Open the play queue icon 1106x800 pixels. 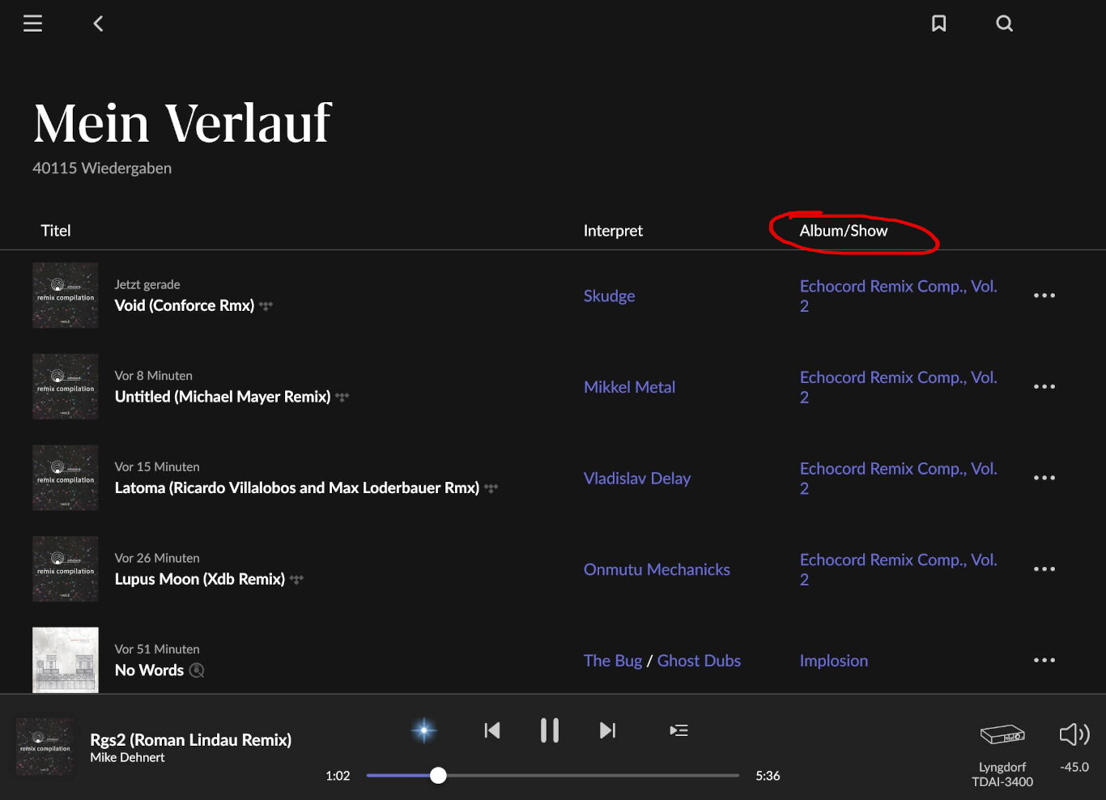(x=678, y=730)
